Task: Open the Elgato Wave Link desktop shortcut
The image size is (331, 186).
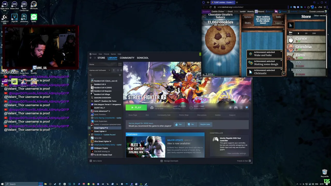Action: coord(5,6)
